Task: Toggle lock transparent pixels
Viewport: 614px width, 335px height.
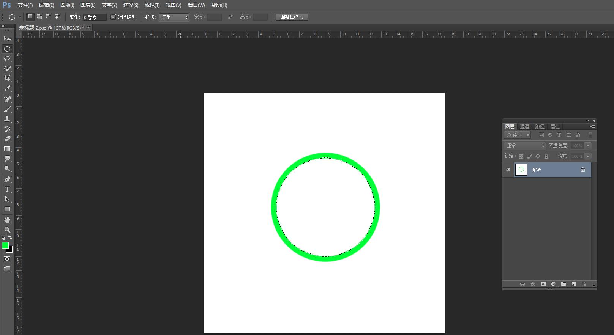Action: pos(521,156)
